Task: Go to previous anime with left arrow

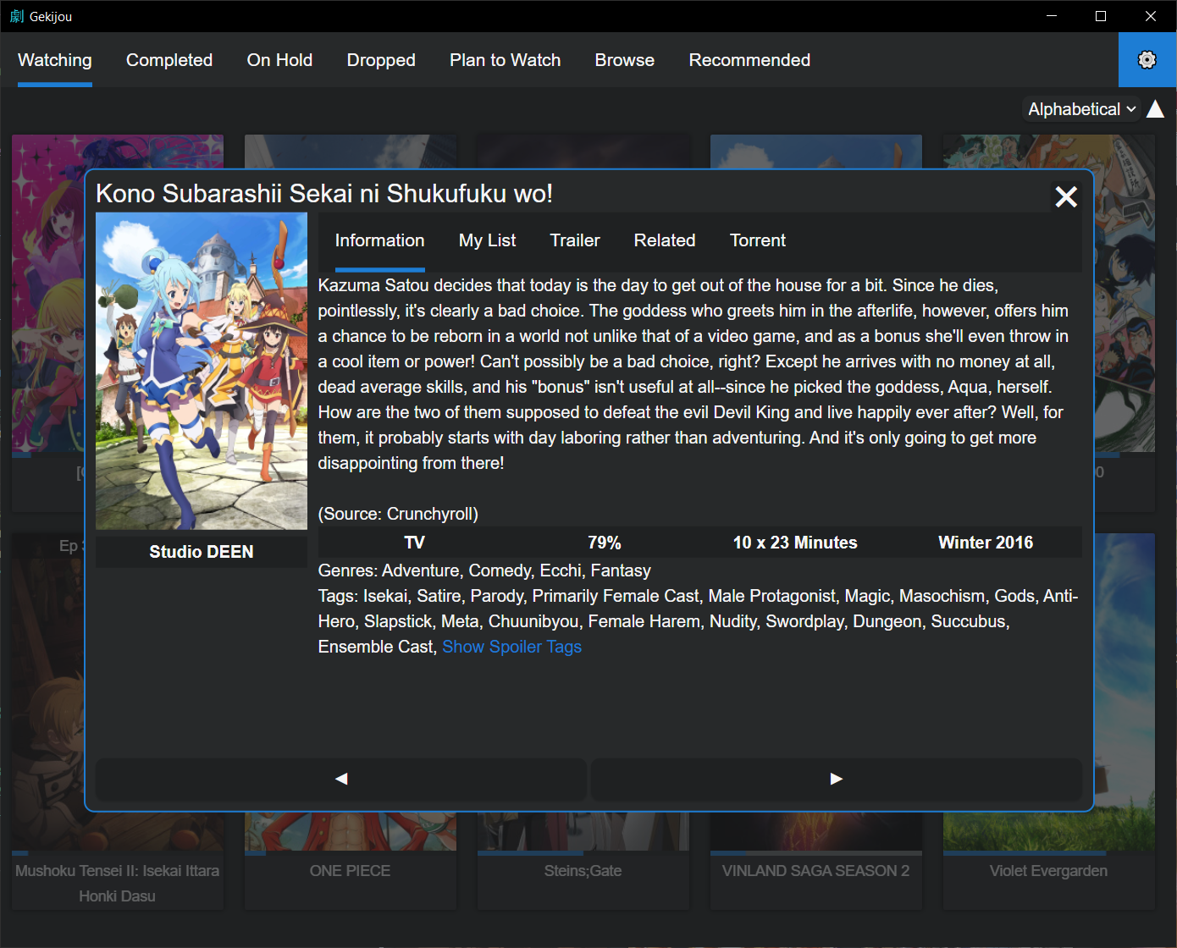Action: pyautogui.click(x=341, y=779)
